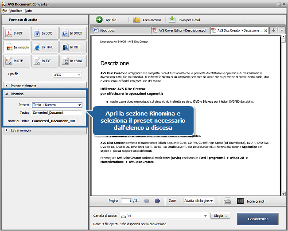Toggle Icone grandi thumbnail view
288x231 pixels.
pyautogui.click(x=240, y=201)
